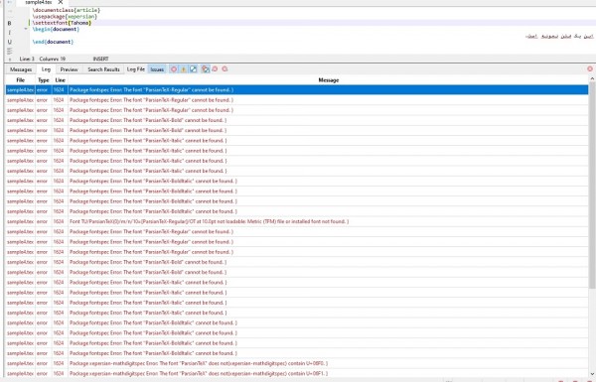Toggle the bad boxes filter icon
Viewport: 596px width, 382px height.
[x=194, y=69]
